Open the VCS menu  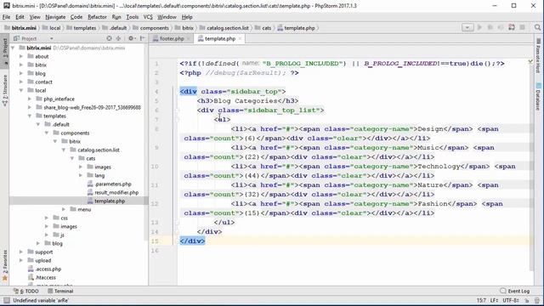pos(148,17)
